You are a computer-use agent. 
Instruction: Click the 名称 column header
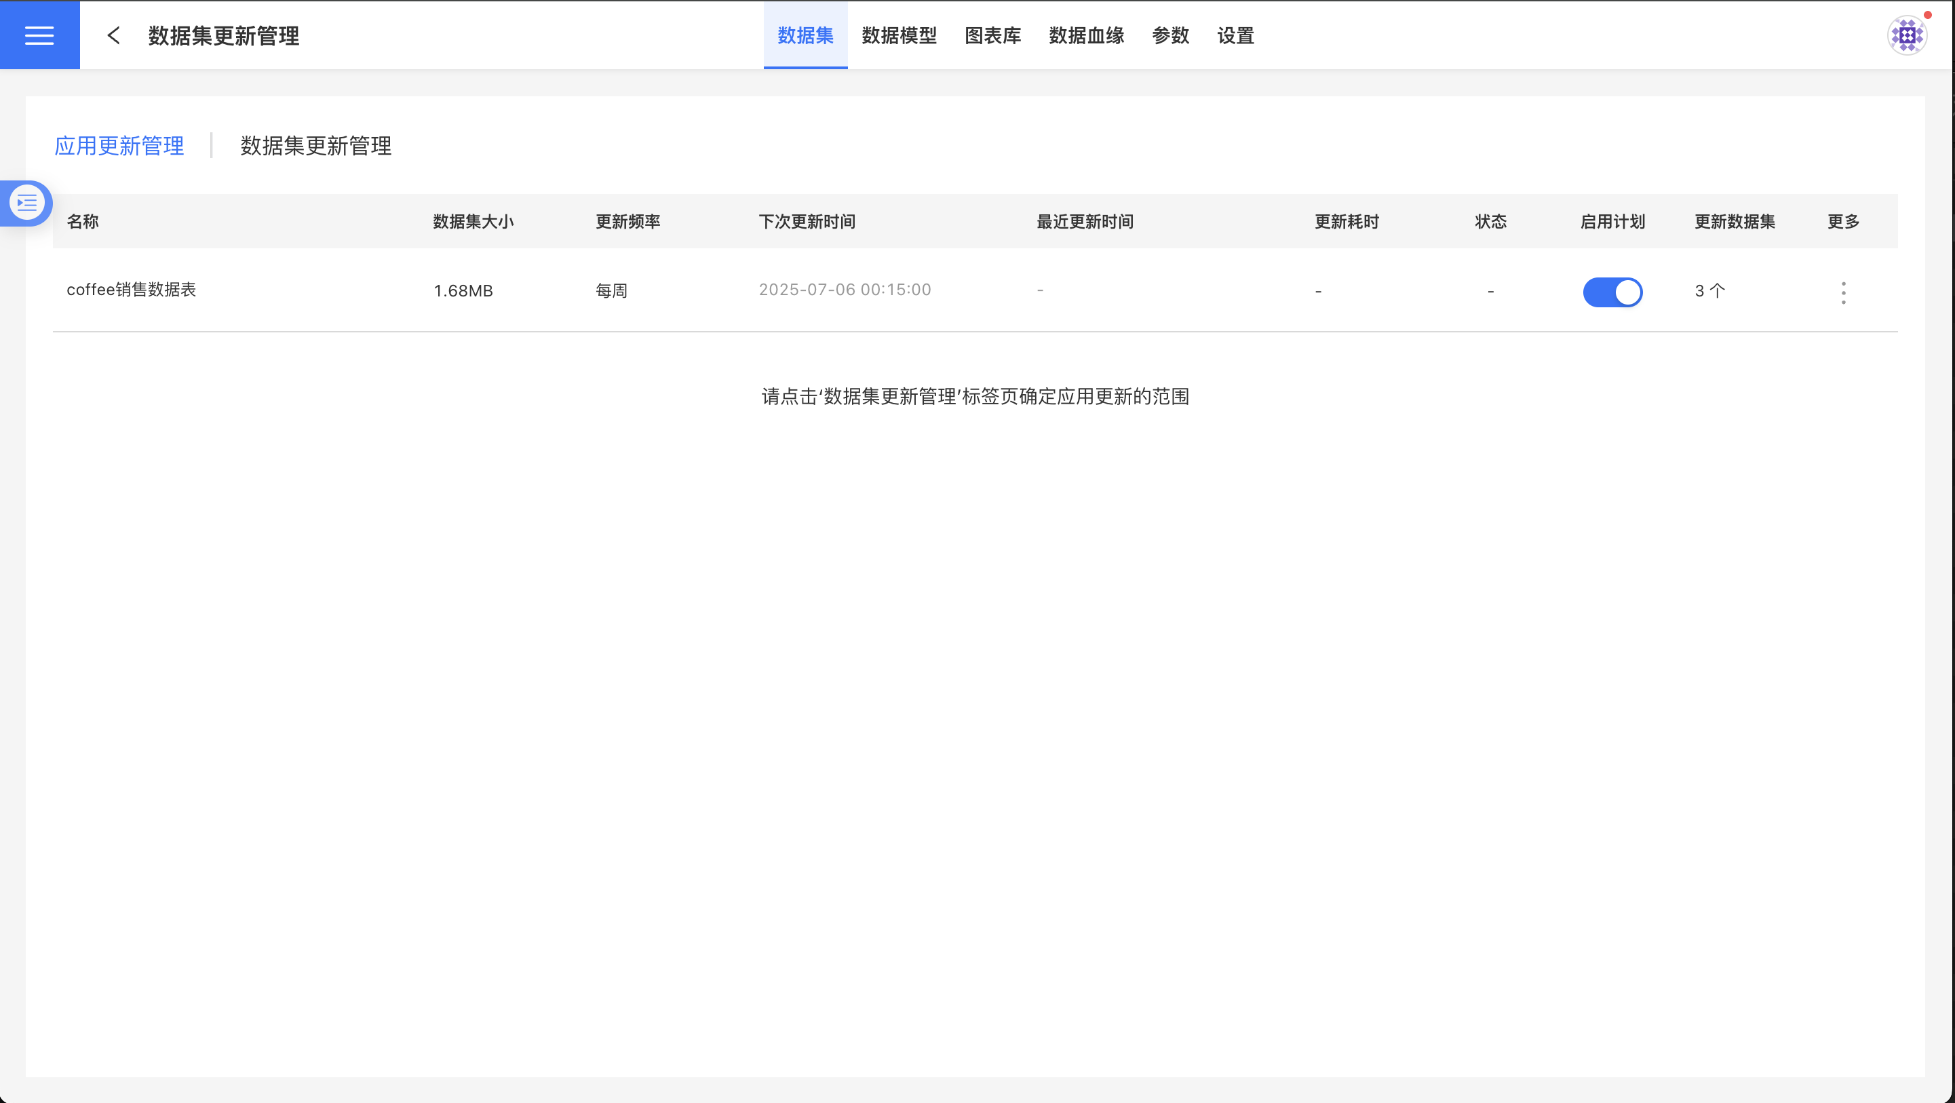(x=83, y=222)
